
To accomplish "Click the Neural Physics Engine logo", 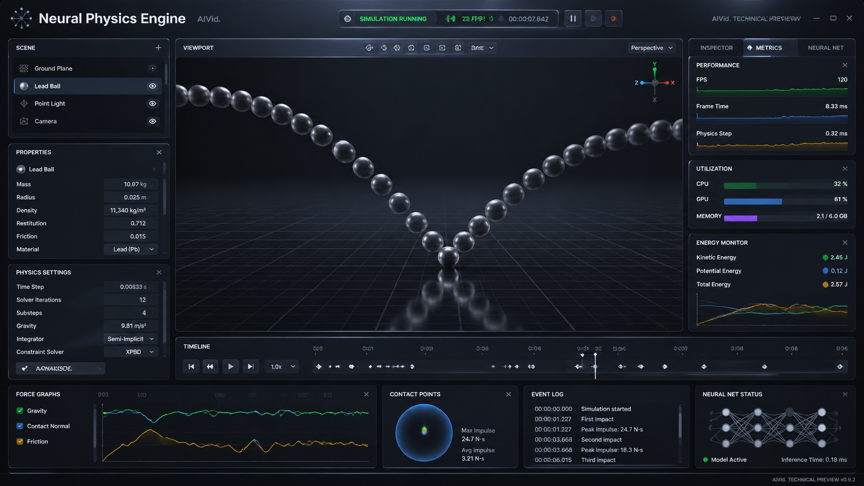I will (x=21, y=19).
